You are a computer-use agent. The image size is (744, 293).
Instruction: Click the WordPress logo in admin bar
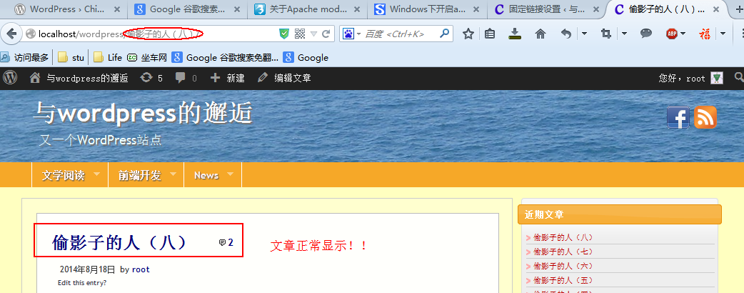(10, 78)
